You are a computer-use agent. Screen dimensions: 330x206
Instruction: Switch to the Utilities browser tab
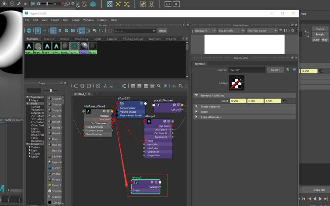coord(64,39)
